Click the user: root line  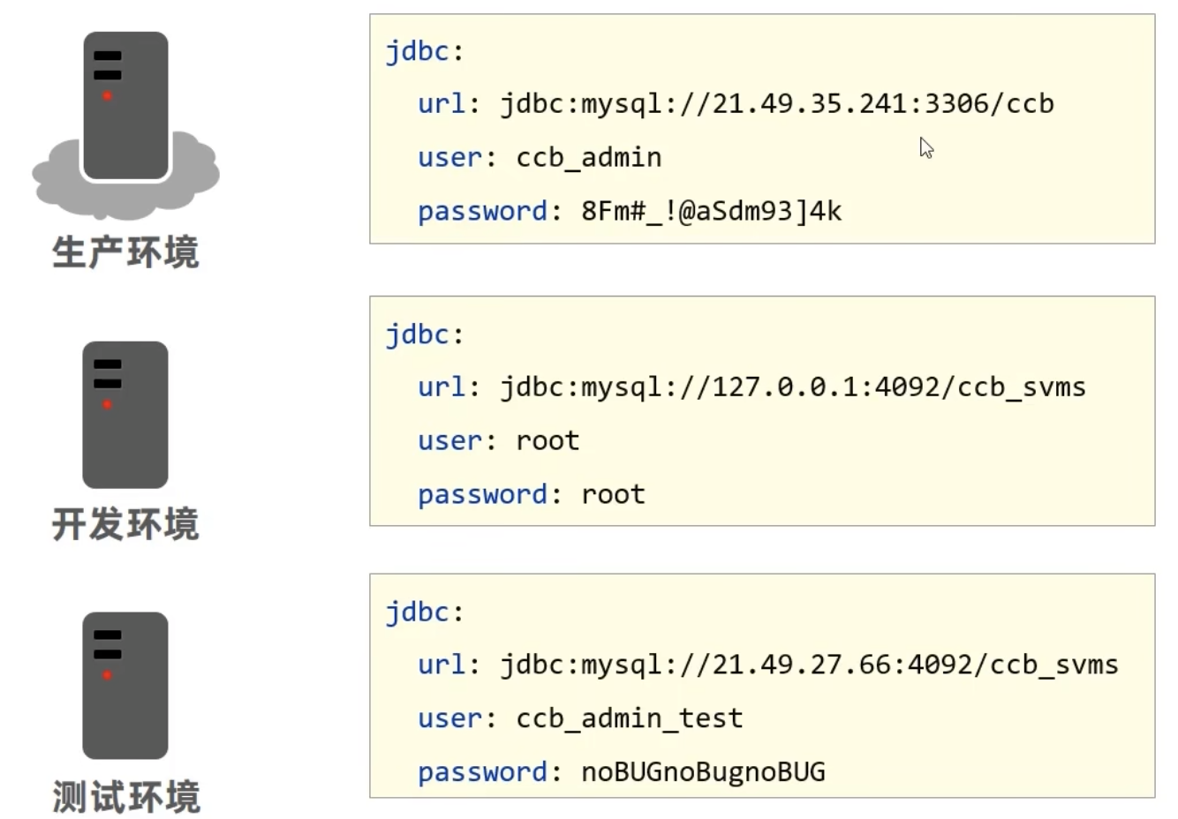499,441
